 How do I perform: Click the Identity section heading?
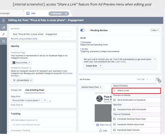[15, 46]
